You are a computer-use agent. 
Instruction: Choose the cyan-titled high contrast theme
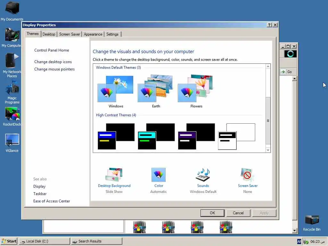click(x=156, y=136)
